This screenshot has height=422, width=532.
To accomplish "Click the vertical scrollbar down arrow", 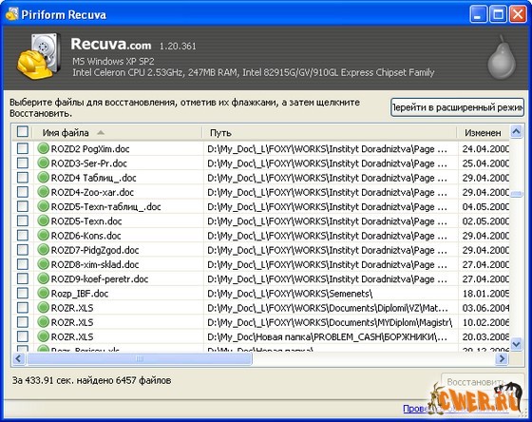I will pos(516,344).
